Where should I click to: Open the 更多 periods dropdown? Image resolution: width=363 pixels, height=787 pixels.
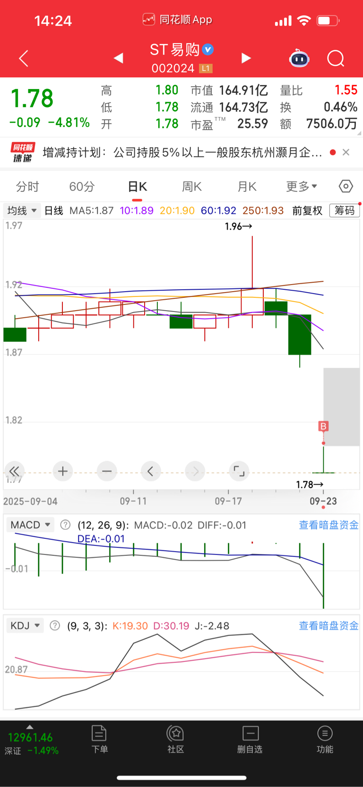[302, 187]
